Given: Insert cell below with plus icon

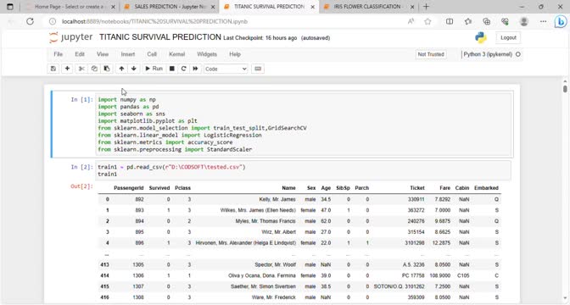Looking at the screenshot, I should tap(67, 69).
